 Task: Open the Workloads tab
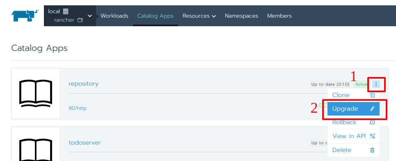tap(114, 16)
